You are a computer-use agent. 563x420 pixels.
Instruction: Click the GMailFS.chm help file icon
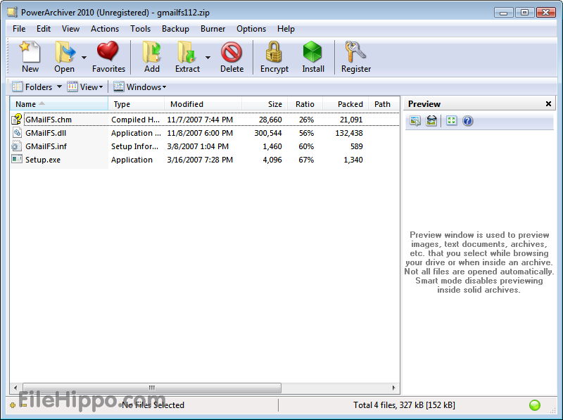pyautogui.click(x=16, y=119)
